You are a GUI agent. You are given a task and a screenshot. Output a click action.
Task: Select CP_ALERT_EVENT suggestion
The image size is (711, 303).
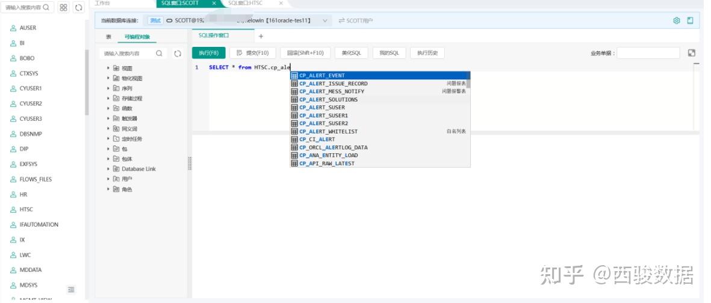click(380, 76)
